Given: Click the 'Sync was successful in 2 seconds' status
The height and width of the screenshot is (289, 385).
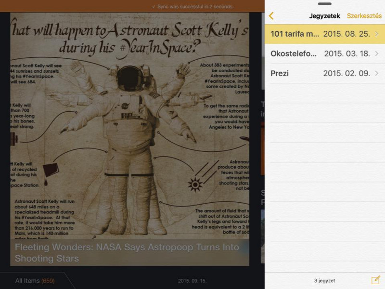Looking at the screenshot, I should coord(193,7).
